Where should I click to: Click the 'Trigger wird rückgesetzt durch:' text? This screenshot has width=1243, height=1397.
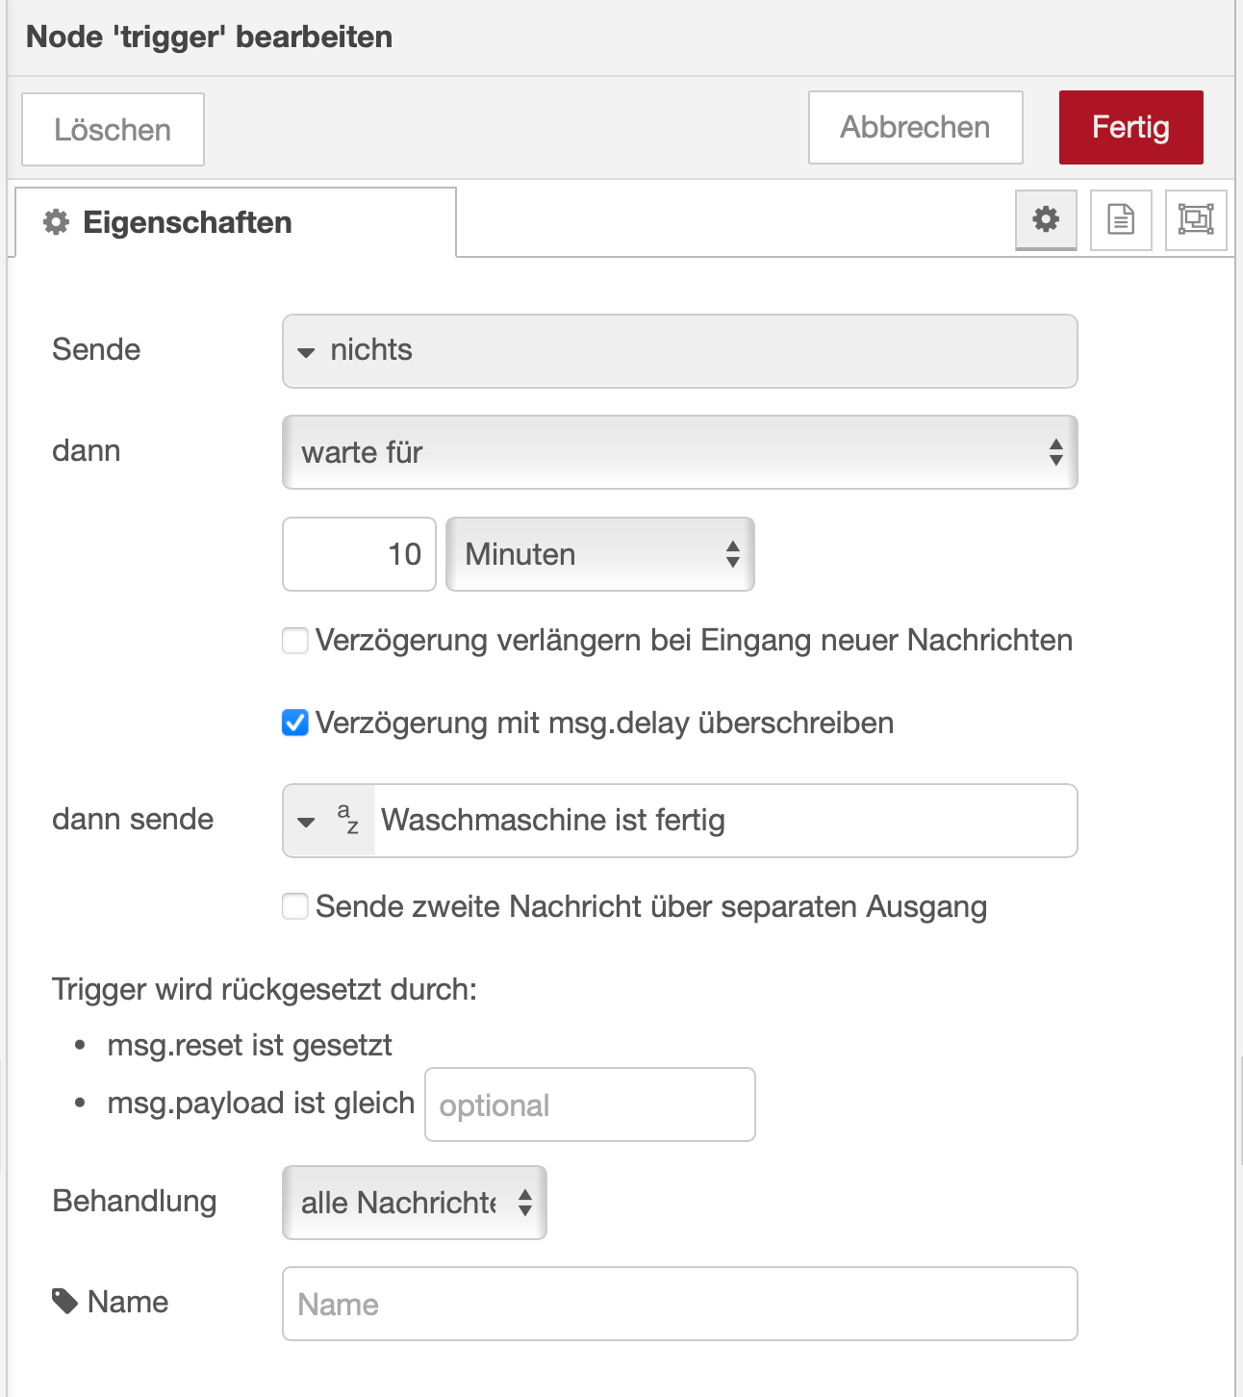(x=265, y=989)
